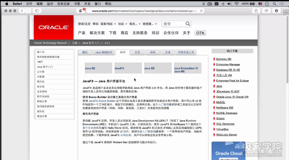Switch to the 年轻开发人员 tab
Viewport: 289px width, 160px height.
point(186,52)
